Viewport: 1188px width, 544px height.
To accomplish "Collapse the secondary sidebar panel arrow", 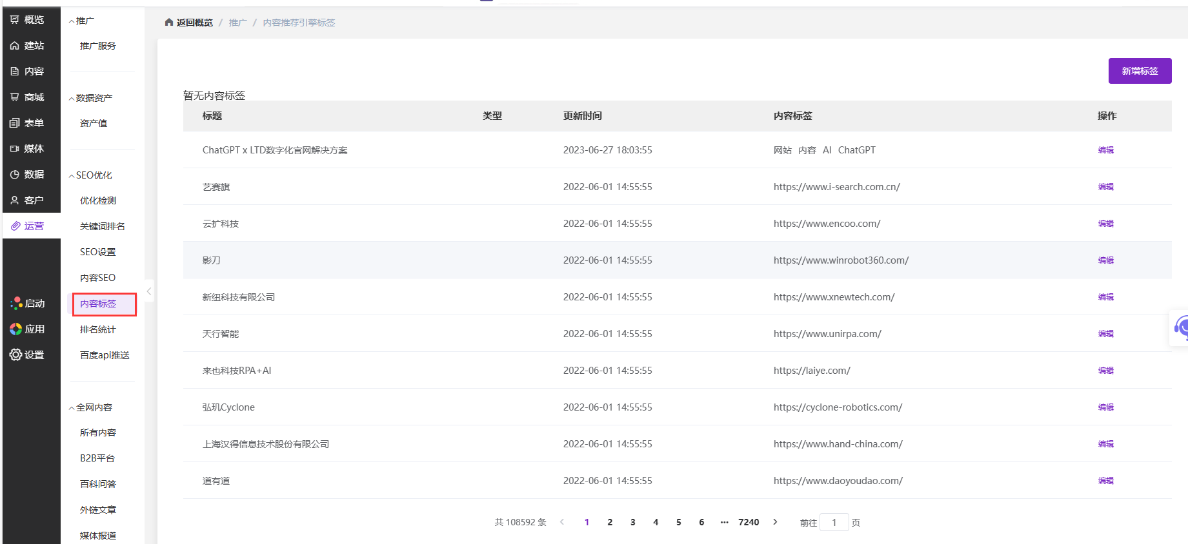I will (x=149, y=291).
